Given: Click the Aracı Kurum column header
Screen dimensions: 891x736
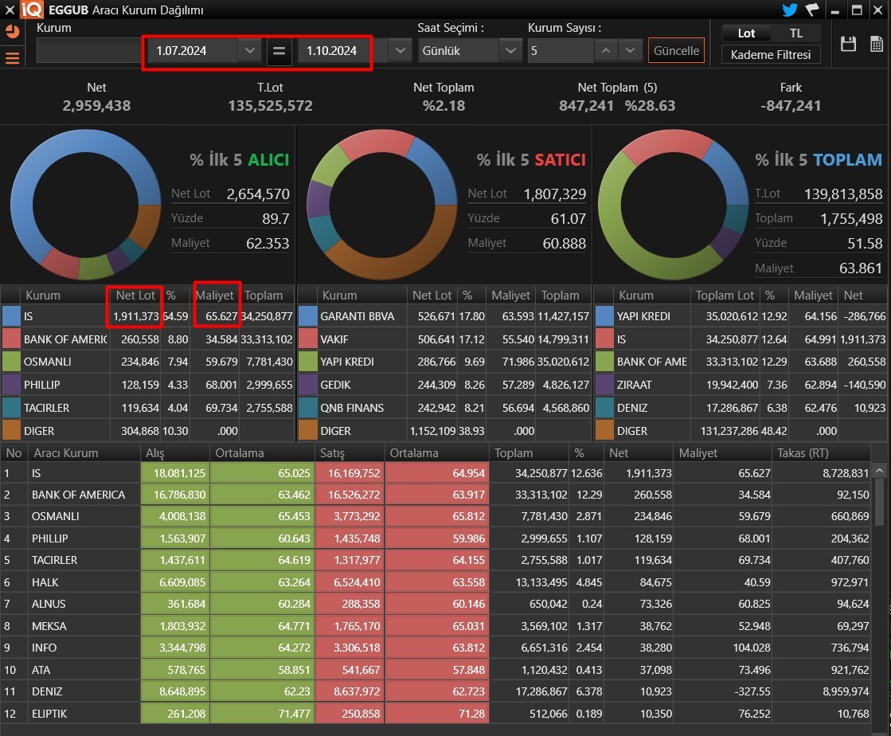Looking at the screenshot, I should 84,453.
